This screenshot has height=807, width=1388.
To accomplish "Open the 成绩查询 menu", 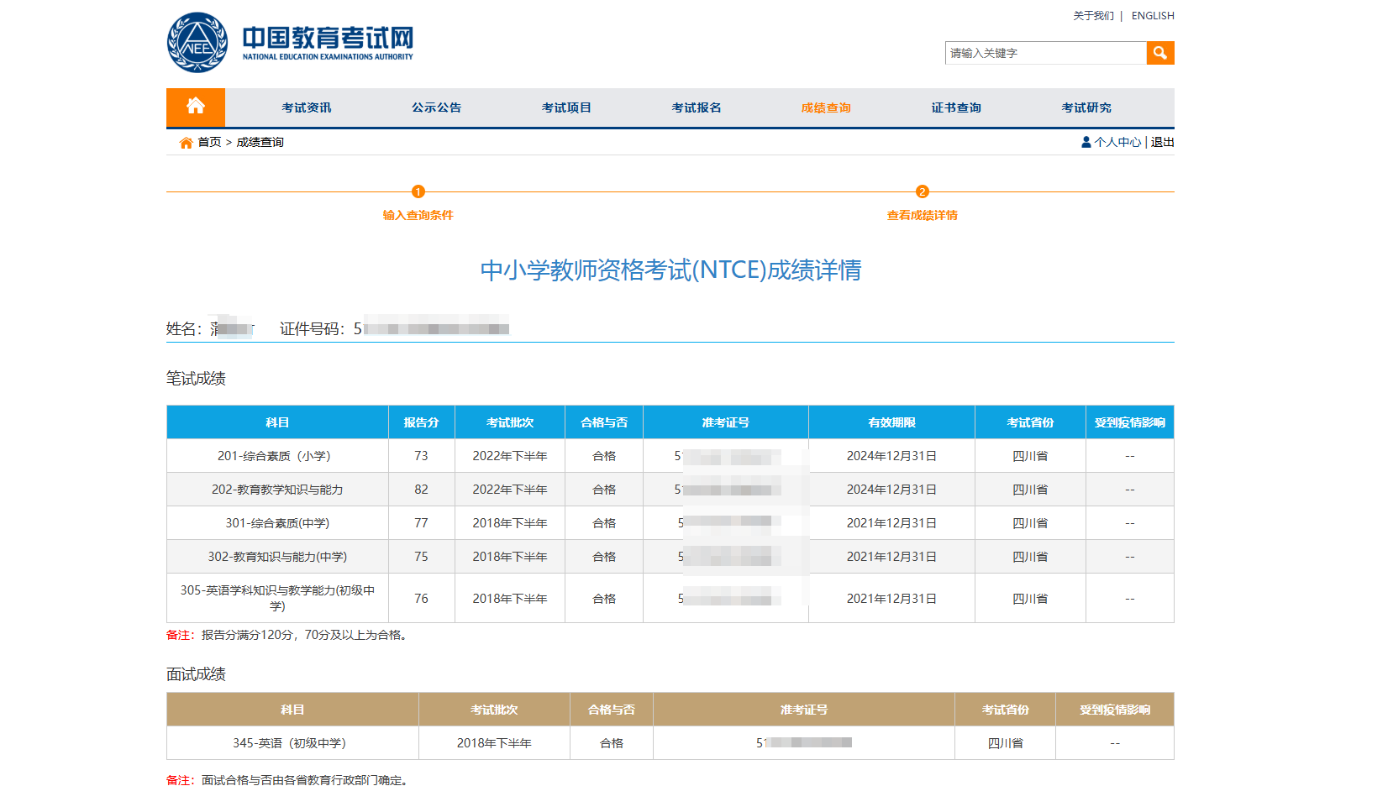I will click(826, 107).
